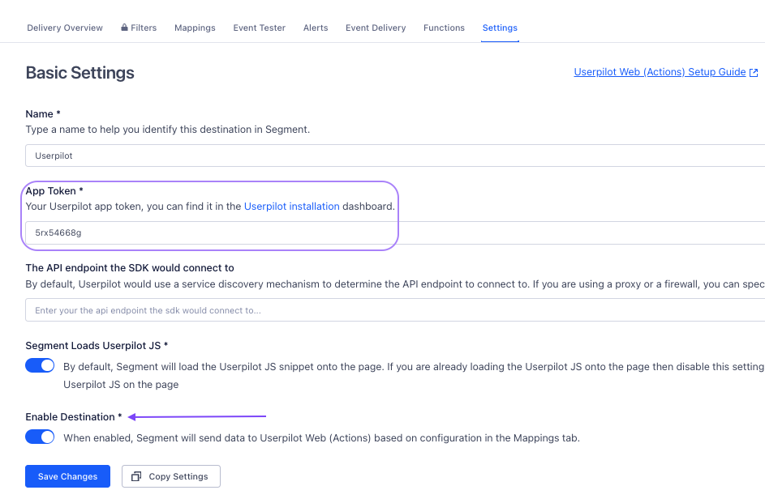
Task: Click the lock icon beside Filters
Action: tap(124, 28)
